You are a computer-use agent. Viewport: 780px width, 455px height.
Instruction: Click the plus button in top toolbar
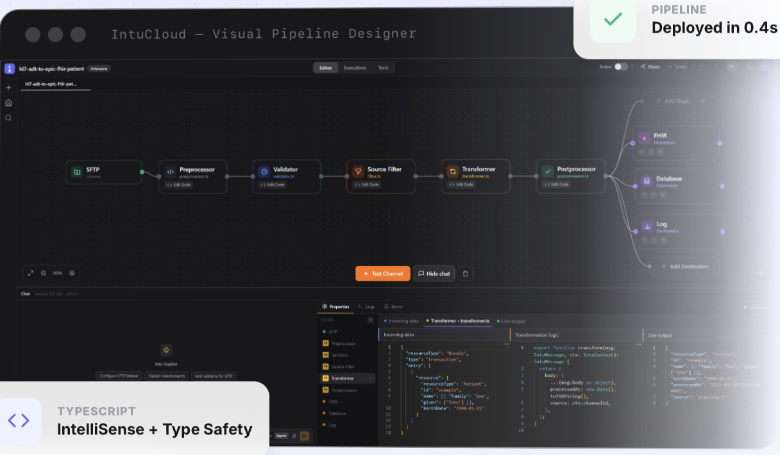731,67
